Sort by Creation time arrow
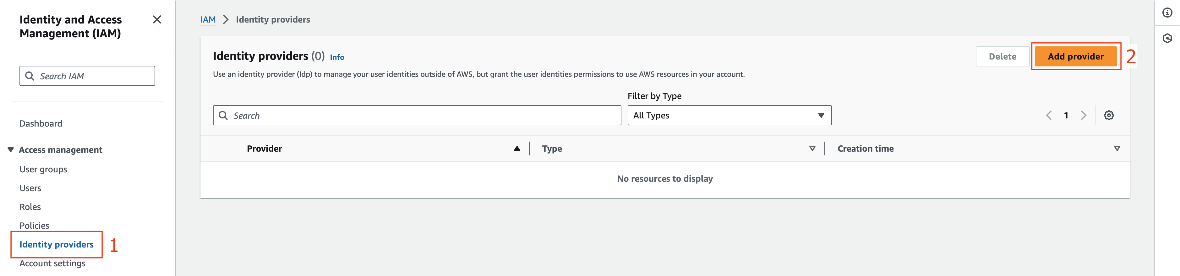 1117,148
